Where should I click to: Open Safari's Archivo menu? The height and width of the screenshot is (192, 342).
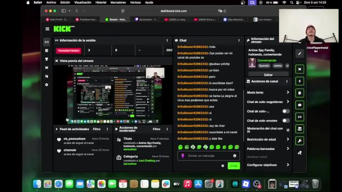(x=51, y=2)
